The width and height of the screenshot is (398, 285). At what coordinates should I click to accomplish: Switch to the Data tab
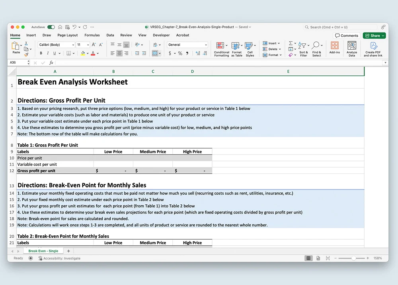(110, 35)
